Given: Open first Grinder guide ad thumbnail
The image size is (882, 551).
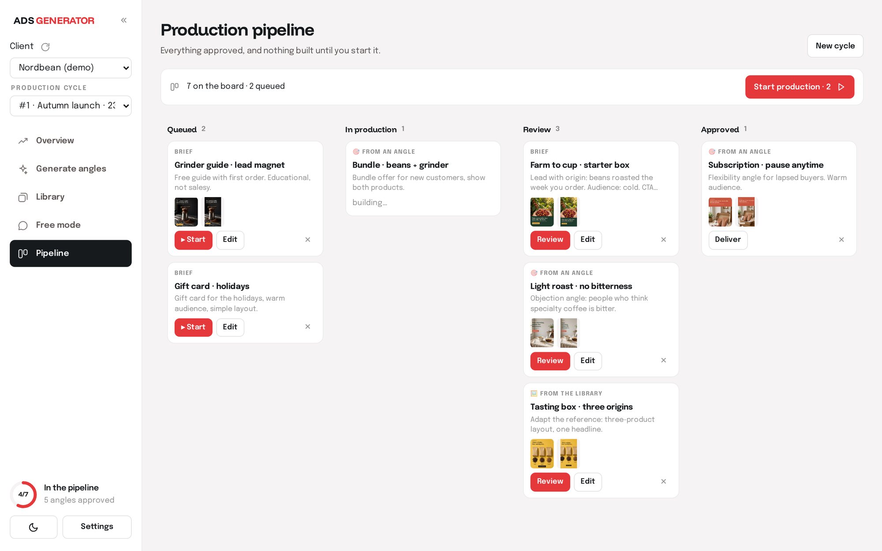Looking at the screenshot, I should coord(186,212).
